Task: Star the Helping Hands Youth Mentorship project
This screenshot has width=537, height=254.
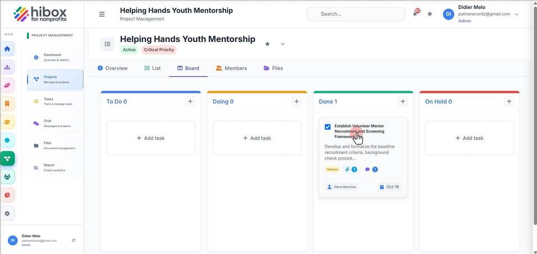Action: coord(268,44)
